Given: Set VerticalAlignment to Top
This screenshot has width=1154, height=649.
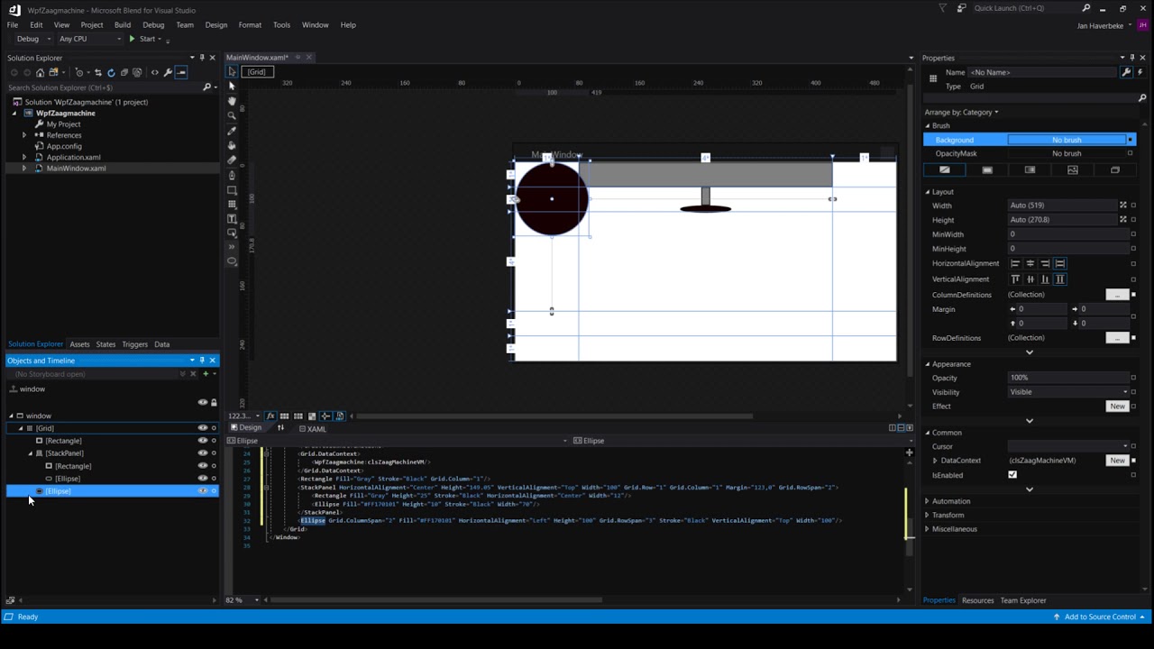Looking at the screenshot, I should click(x=1015, y=279).
